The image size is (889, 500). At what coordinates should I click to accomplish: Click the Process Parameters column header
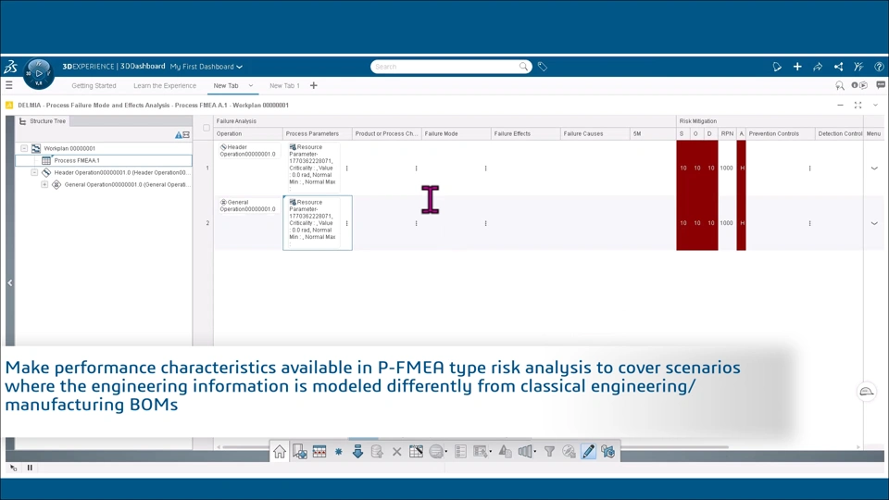[318, 133]
